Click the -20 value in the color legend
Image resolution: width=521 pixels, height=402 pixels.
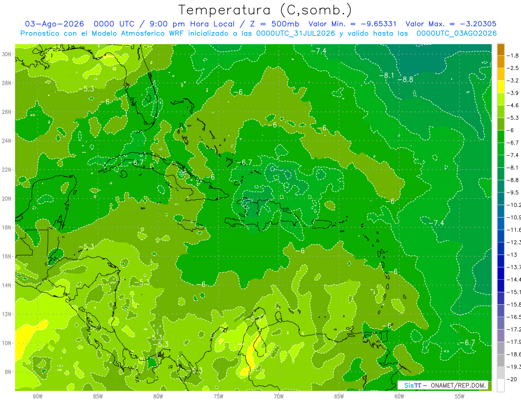511,379
